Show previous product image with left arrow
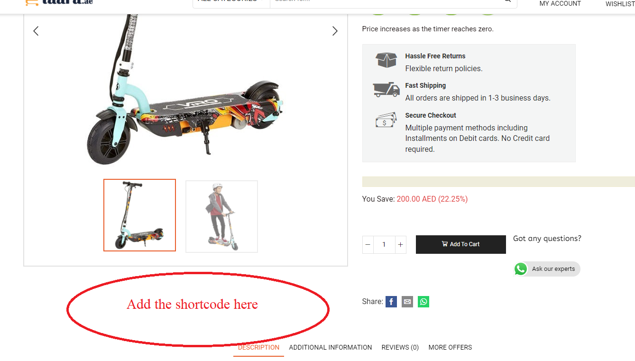635x361 pixels. click(36, 31)
